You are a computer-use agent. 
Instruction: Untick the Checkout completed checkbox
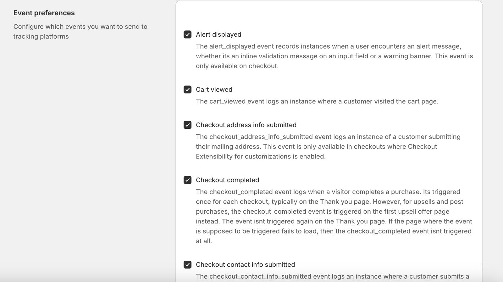(x=187, y=180)
